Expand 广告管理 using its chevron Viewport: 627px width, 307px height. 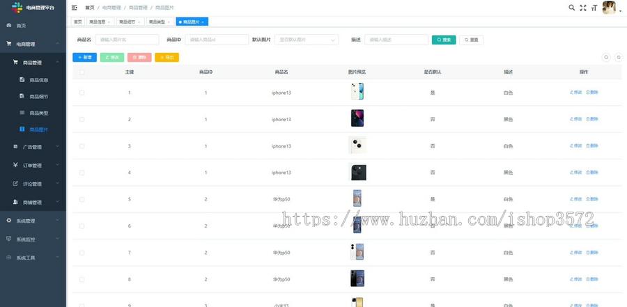(x=57, y=146)
